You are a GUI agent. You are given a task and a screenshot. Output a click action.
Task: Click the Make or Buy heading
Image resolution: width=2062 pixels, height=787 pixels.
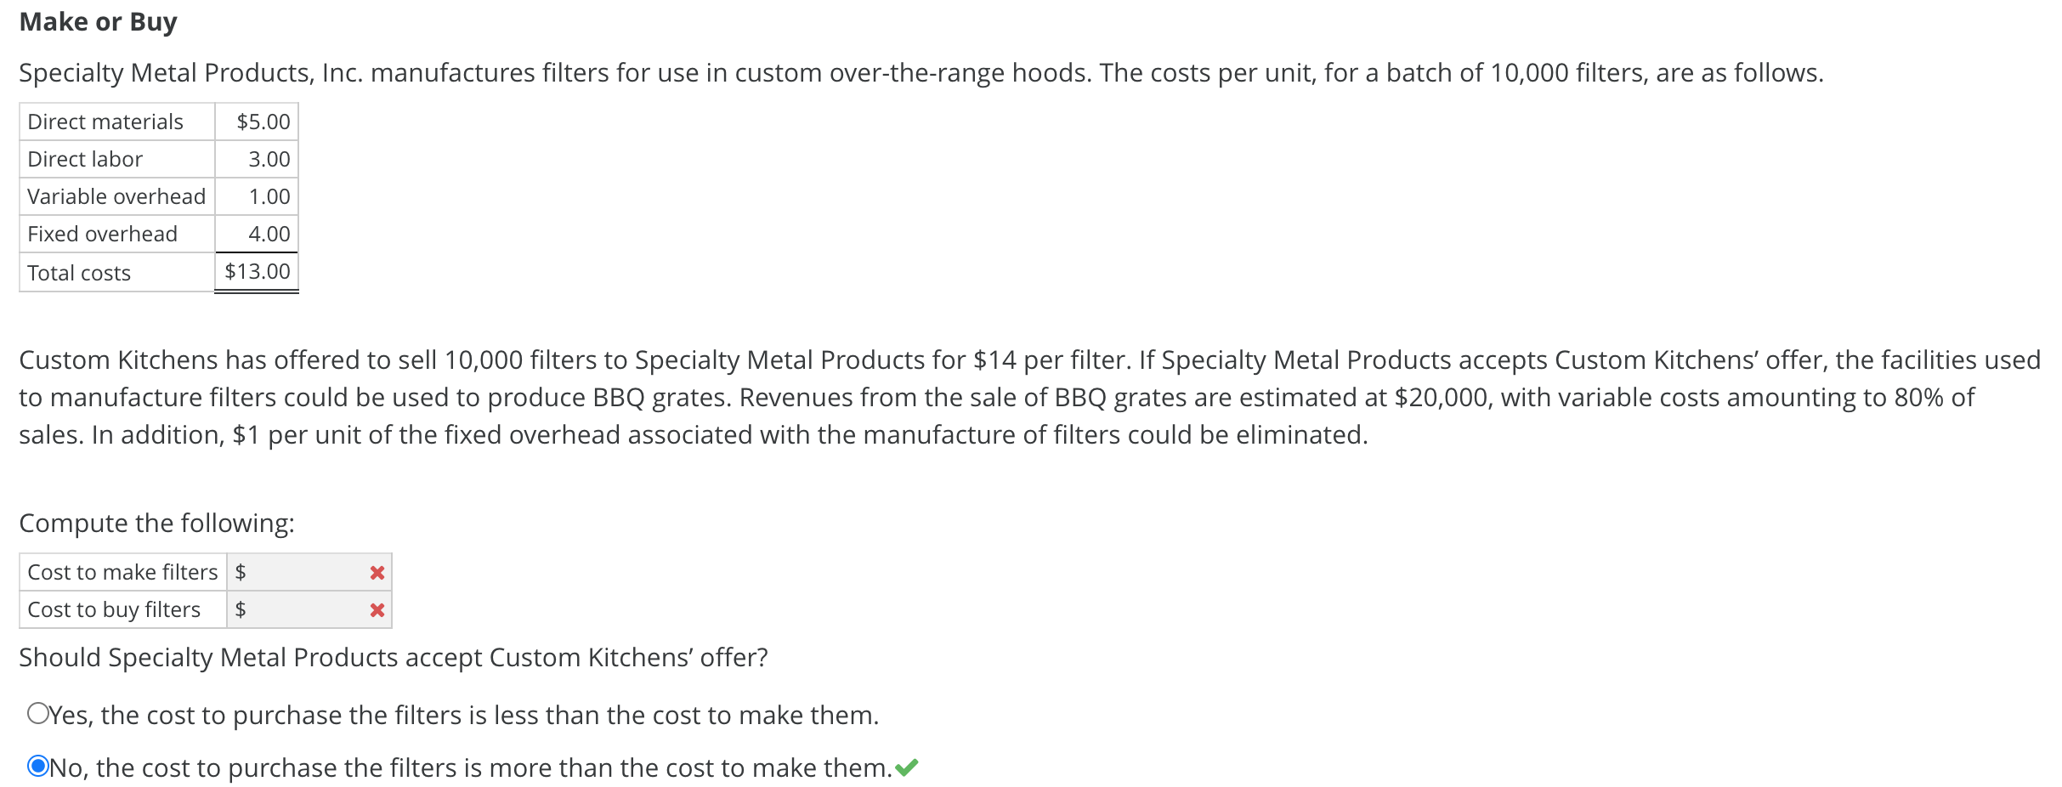pos(99,21)
